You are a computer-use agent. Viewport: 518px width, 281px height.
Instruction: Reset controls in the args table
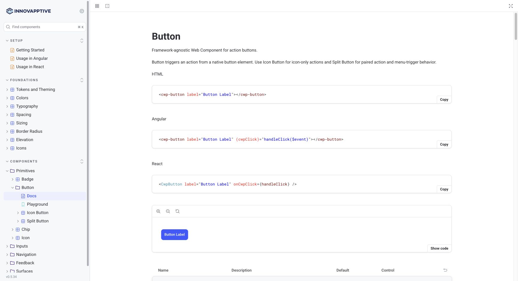(445, 270)
